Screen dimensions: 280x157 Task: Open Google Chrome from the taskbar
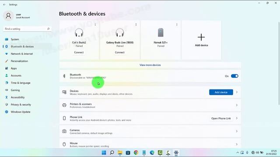[136, 153]
